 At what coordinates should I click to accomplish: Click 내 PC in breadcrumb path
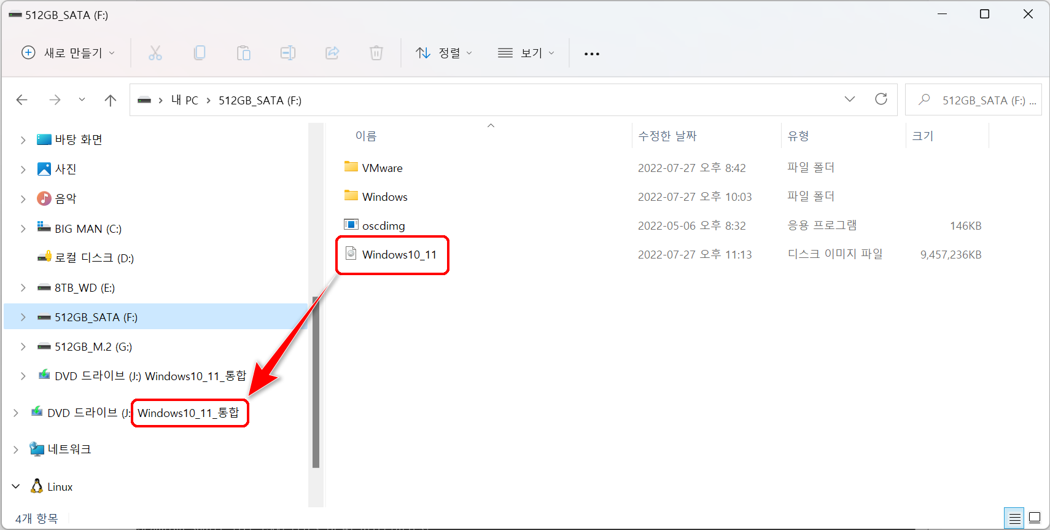tap(185, 100)
